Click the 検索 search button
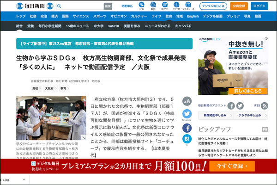Viewport: 277px width, 185px height. (x=108, y=6)
